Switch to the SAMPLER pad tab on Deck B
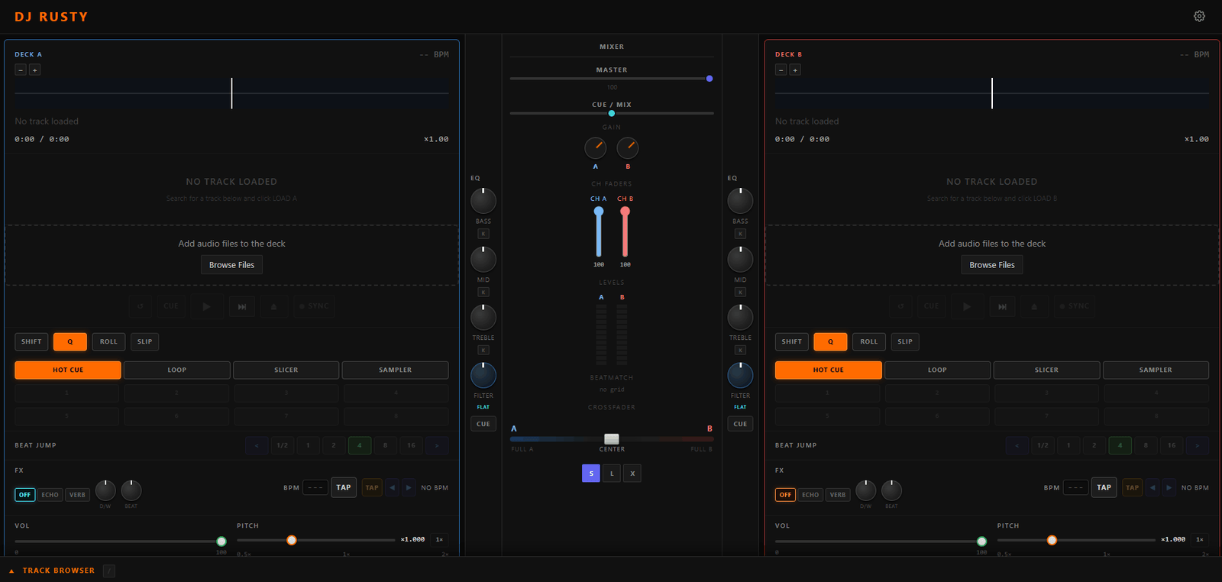1222x582 pixels. pyautogui.click(x=1156, y=370)
